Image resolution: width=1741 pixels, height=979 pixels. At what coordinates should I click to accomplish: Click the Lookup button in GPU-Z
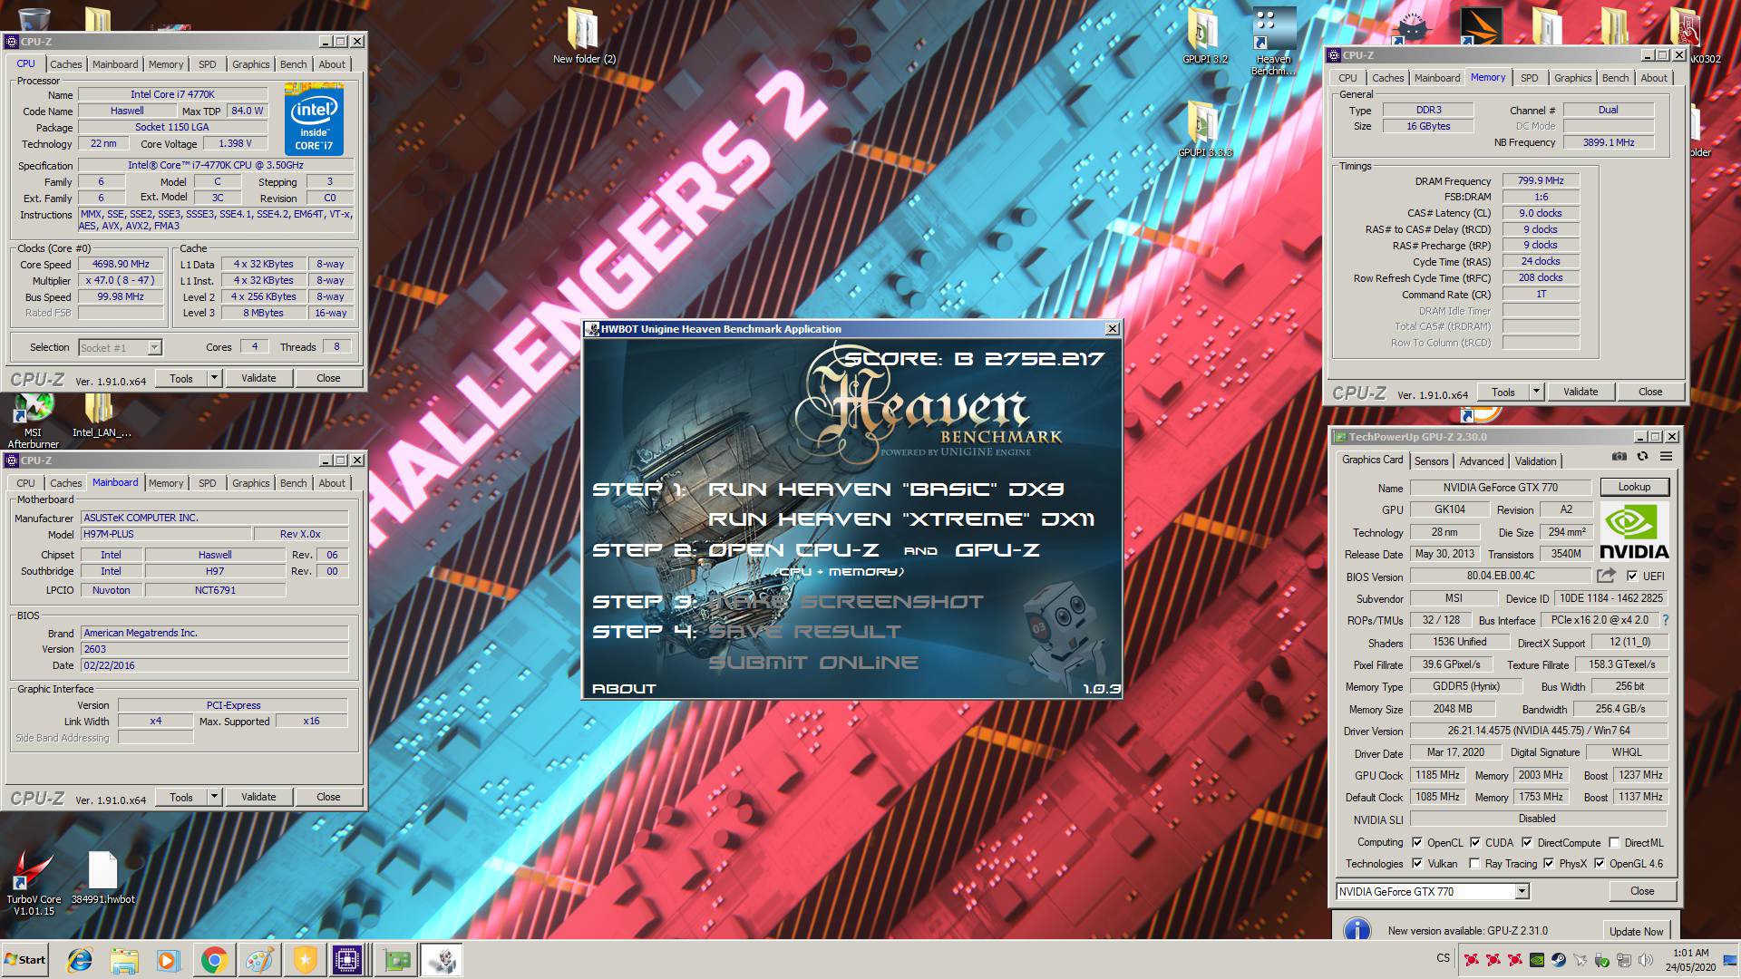point(1634,487)
